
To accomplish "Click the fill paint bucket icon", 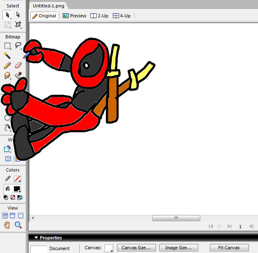I will point(8,189).
